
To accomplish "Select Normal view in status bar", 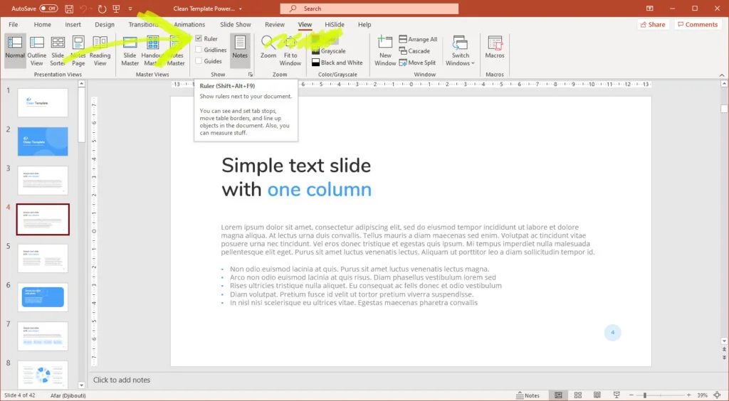I will [558, 395].
